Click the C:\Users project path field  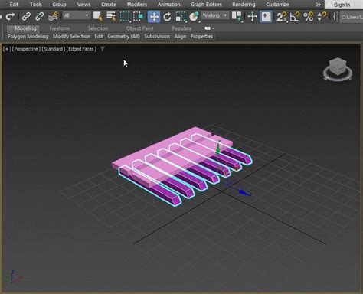pos(352,17)
